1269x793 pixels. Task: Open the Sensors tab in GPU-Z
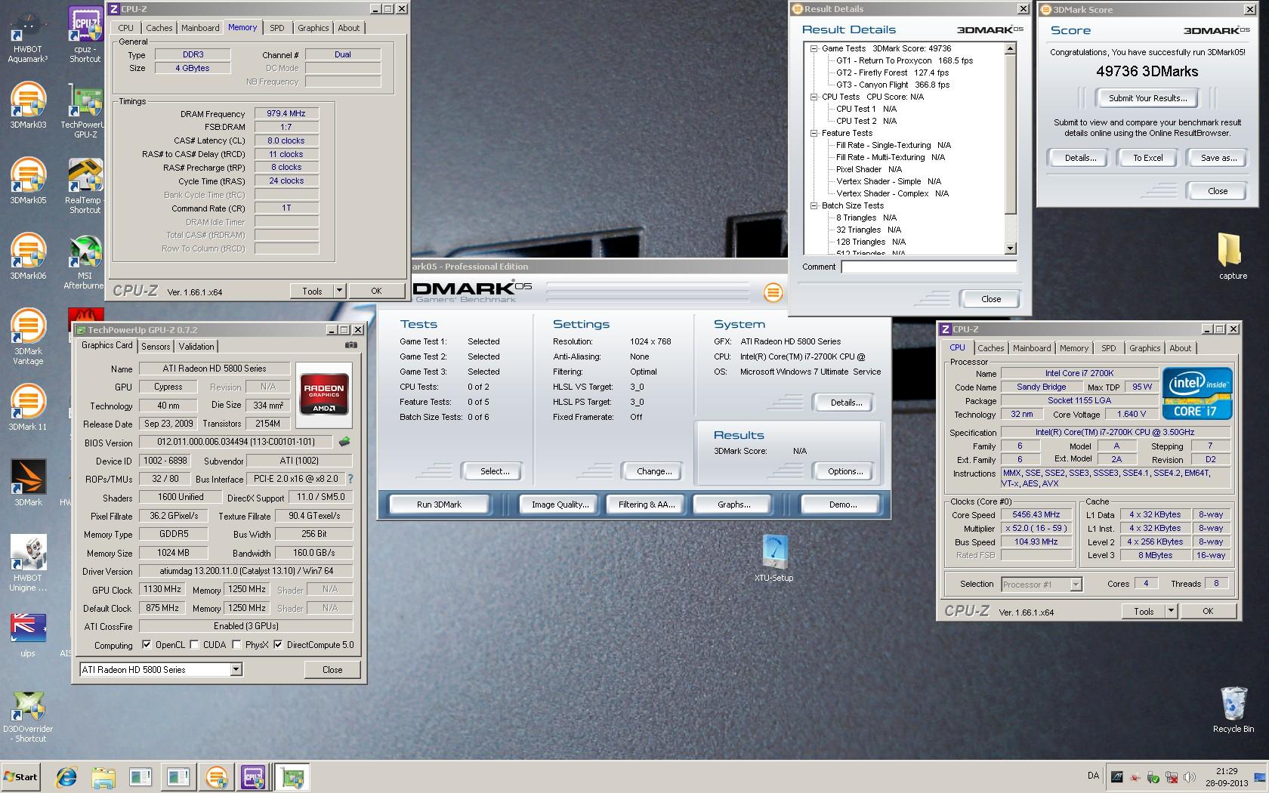tap(156, 347)
